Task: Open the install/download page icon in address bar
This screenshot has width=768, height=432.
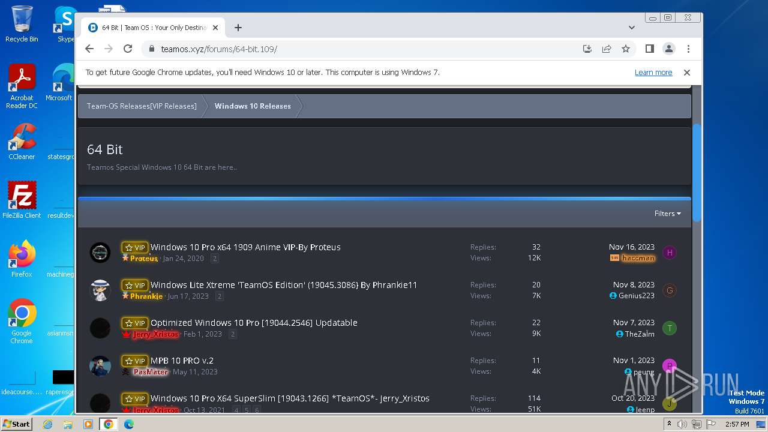Action: pos(587,49)
